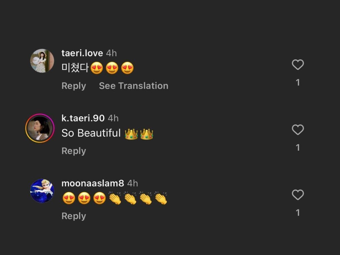The width and height of the screenshot is (340, 255).
Task: Click the 4h timestamp beside moonaaslam8
Action: pos(132,183)
